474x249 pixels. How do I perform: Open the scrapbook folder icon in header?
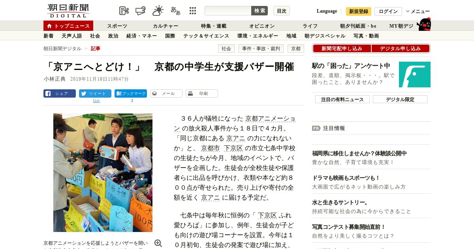click(141, 11)
